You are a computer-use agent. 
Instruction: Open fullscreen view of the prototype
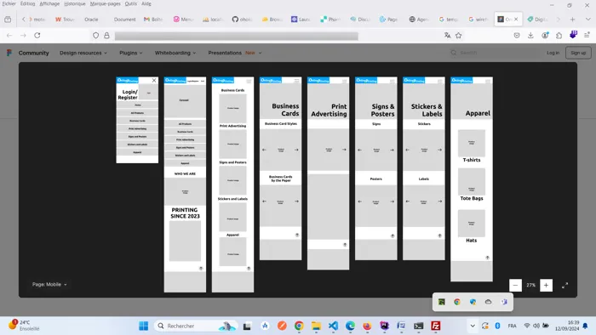564,286
